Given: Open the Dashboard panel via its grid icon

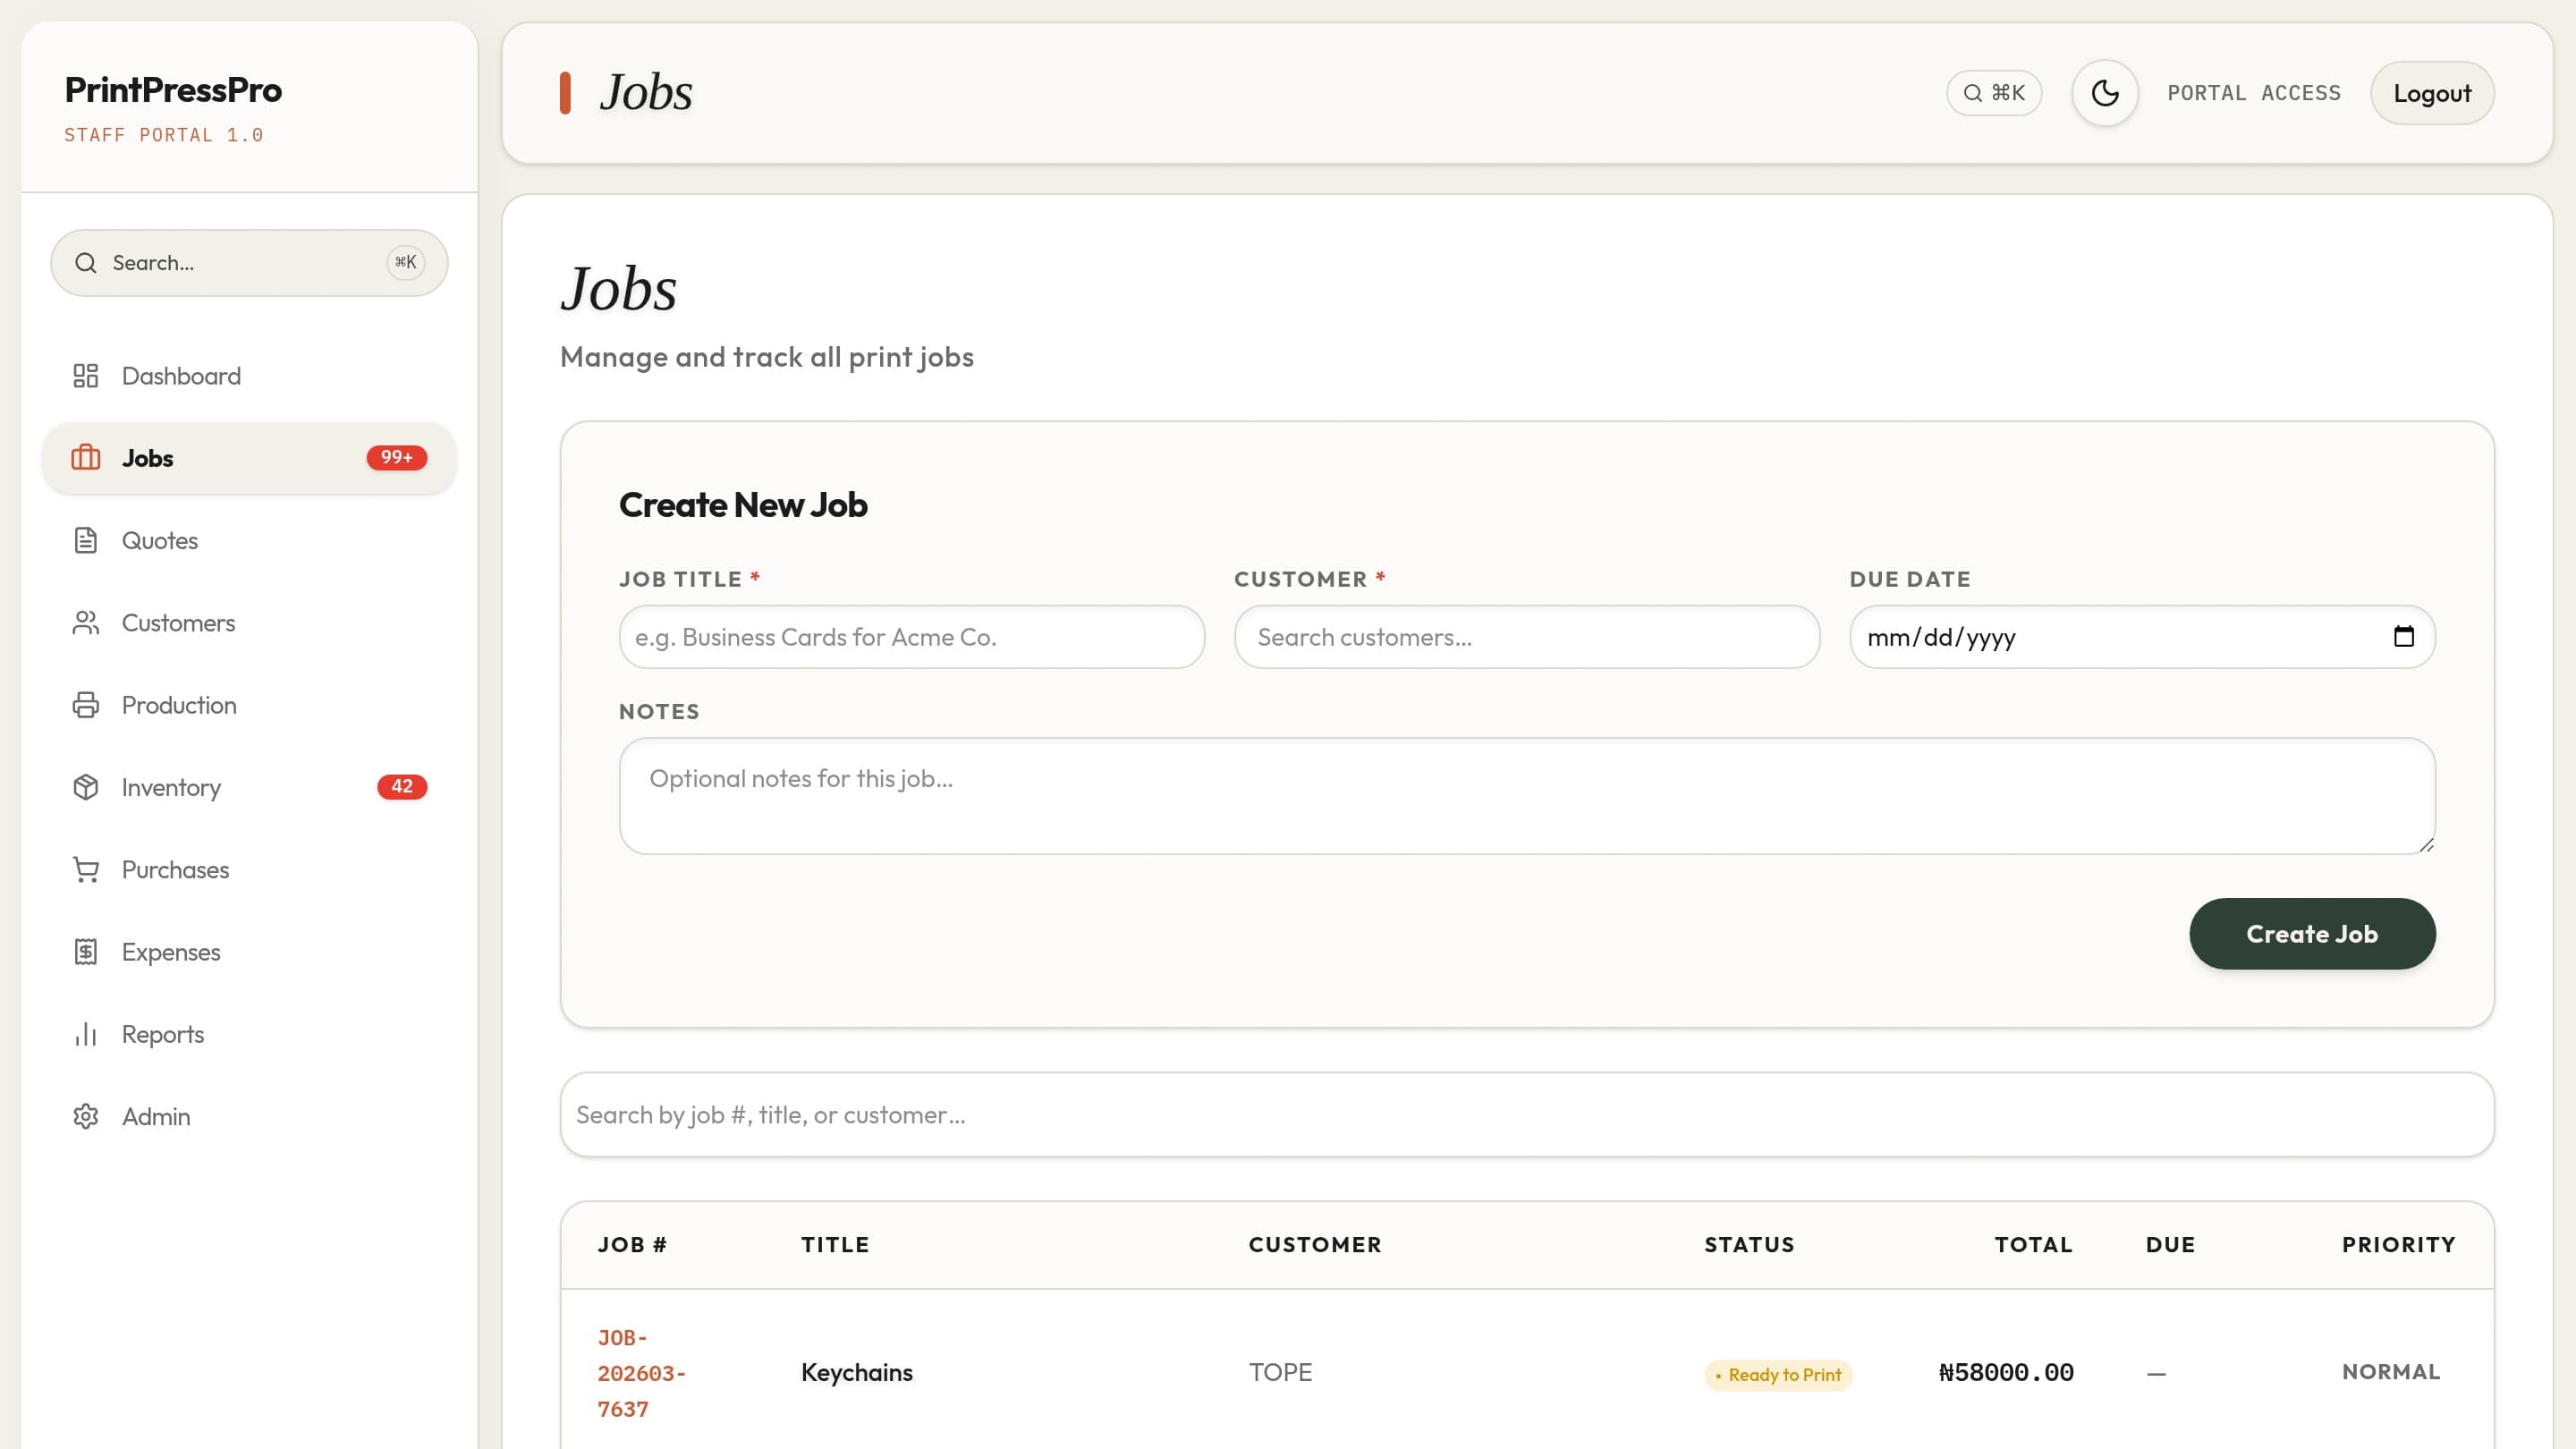Looking at the screenshot, I should pos(86,375).
